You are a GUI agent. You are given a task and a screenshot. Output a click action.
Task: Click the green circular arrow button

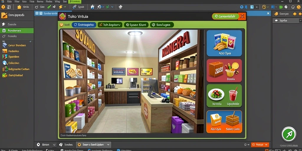click(289, 134)
